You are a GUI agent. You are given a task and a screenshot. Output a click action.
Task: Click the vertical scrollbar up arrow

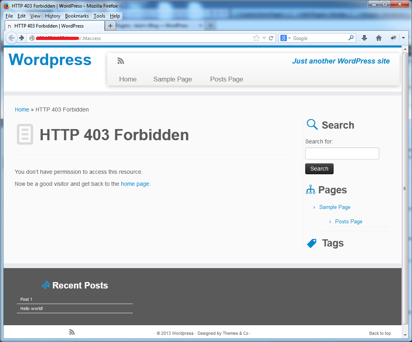coord(405,50)
